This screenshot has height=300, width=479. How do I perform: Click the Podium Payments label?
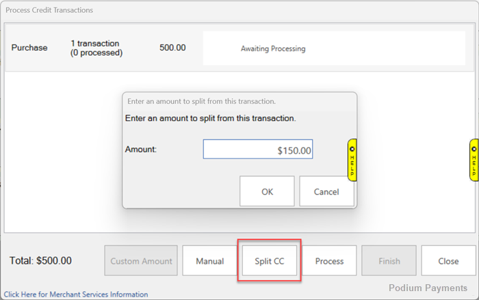click(x=428, y=288)
